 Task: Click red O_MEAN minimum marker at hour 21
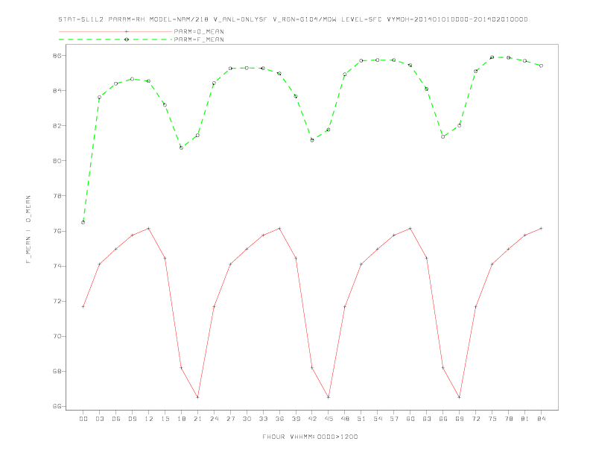coord(197,397)
